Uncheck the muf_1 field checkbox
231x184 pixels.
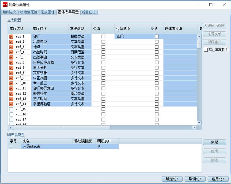(x=11, y=36)
